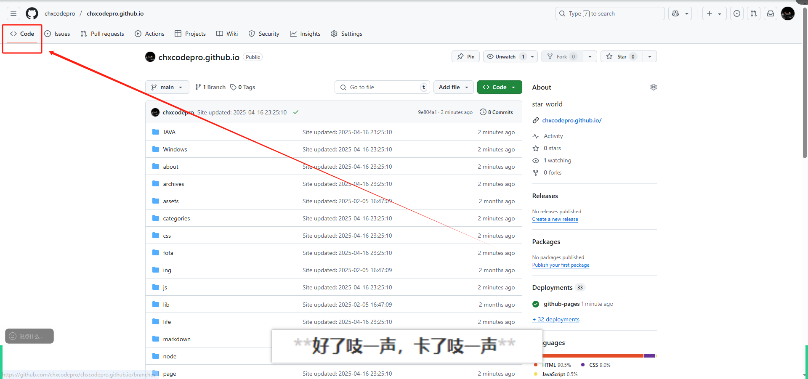The height and width of the screenshot is (379, 808).
Task: Open the 0 stars link
Action: [x=552, y=148]
